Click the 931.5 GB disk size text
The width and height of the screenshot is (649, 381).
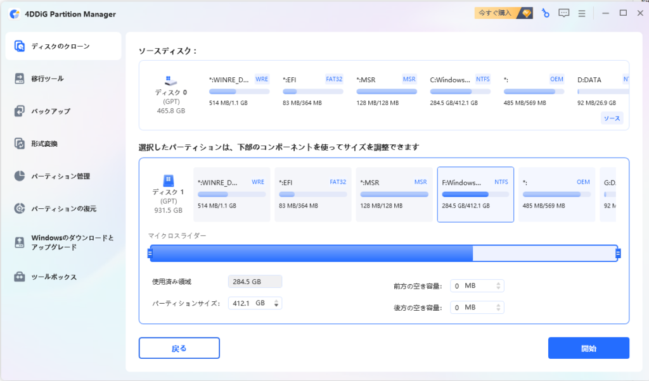point(169,210)
